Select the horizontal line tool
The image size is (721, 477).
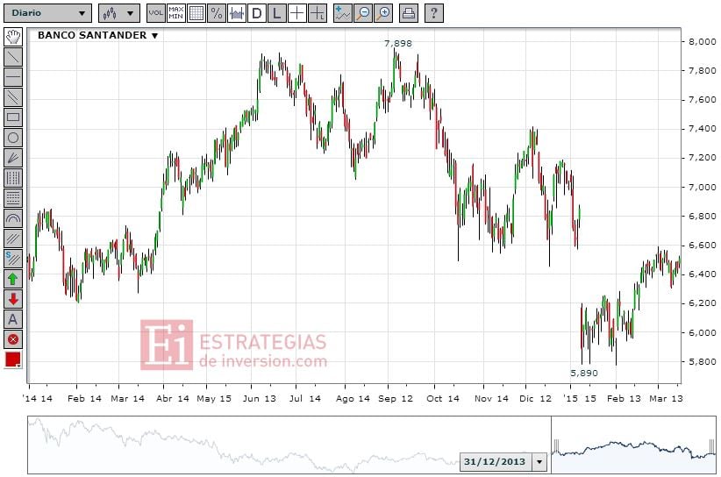(x=13, y=77)
